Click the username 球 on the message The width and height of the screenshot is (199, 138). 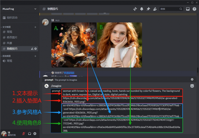coord(53,20)
